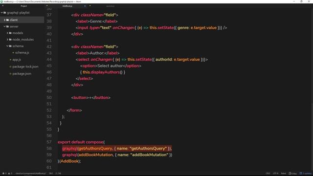Viewport: 313px width, 176px height.
Task: Click the 1 update notification
Action: coord(305,174)
